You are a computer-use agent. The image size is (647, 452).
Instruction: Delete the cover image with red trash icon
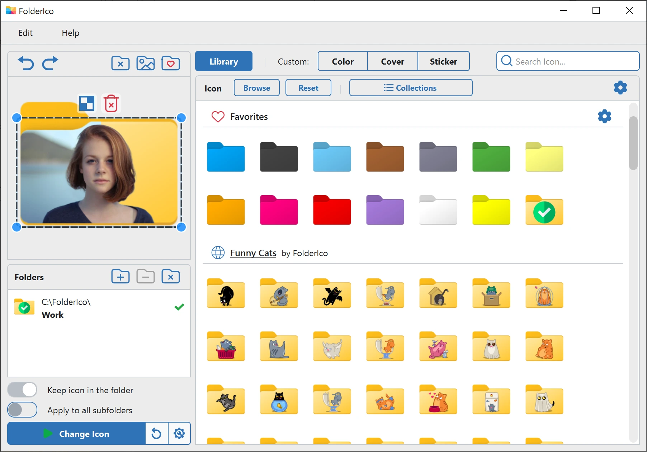(111, 103)
